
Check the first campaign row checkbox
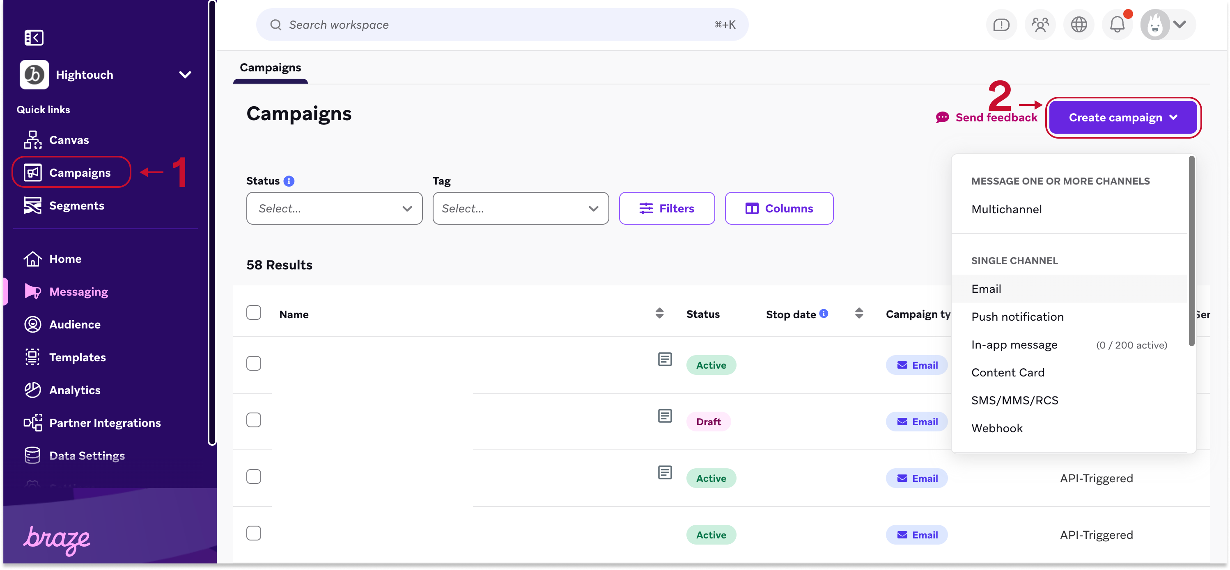click(x=254, y=363)
